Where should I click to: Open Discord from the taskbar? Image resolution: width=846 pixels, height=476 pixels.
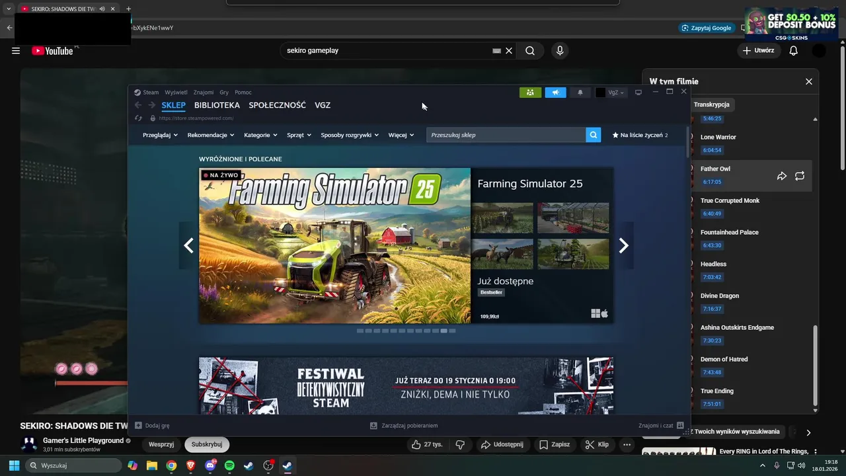[x=210, y=465]
